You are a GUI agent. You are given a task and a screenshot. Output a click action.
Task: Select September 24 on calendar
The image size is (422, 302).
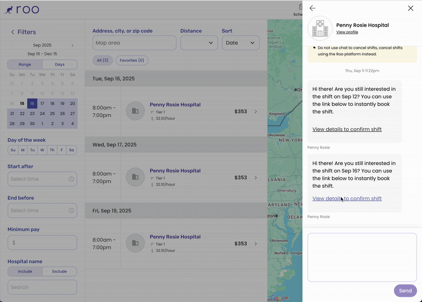[42, 113]
